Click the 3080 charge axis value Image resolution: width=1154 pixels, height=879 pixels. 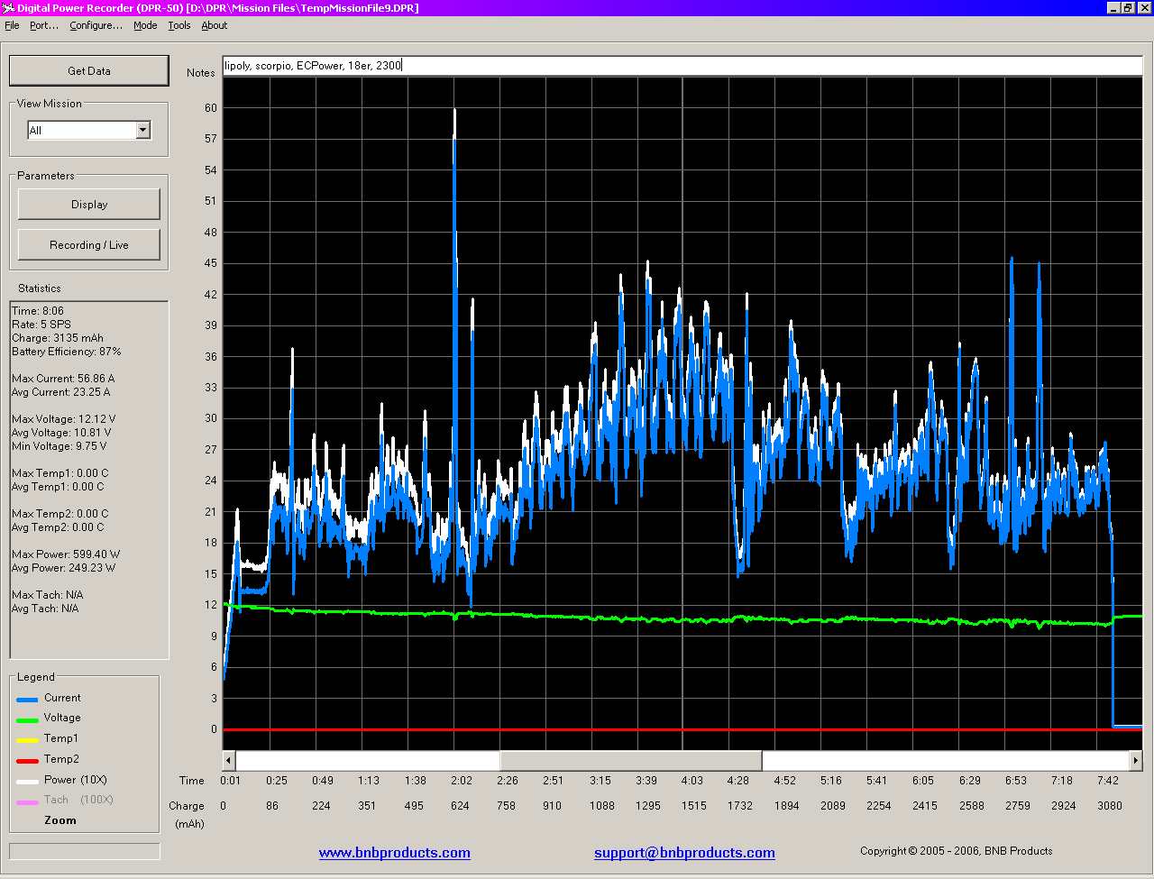click(x=1109, y=805)
